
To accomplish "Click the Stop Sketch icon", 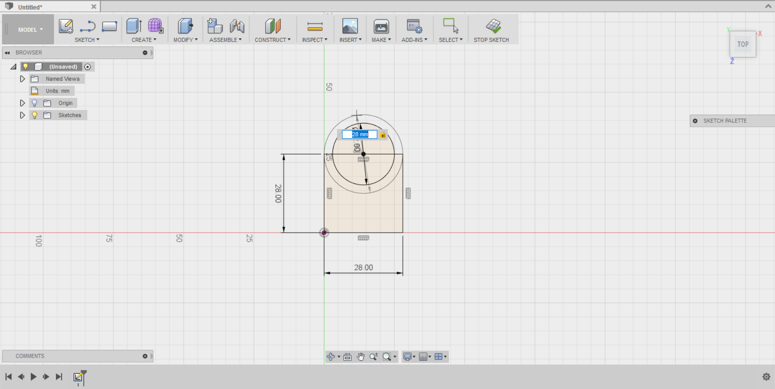I will coord(493,26).
